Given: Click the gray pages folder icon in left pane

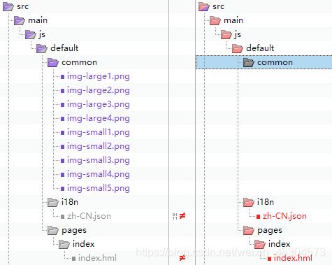Looking at the screenshot, I should (53, 230).
